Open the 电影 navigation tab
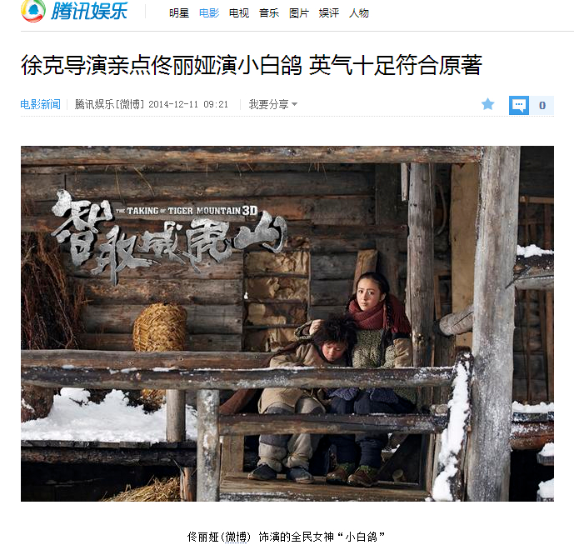This screenshot has height=550, width=574. (x=209, y=13)
